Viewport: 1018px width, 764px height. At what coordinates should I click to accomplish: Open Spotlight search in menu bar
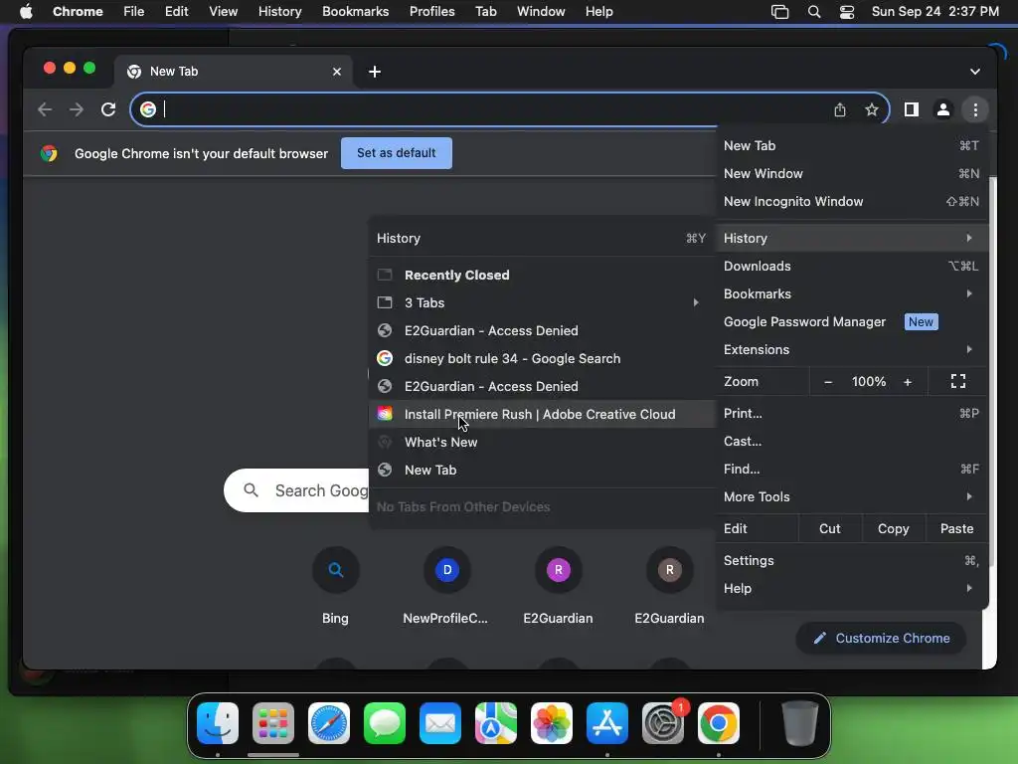pyautogui.click(x=813, y=12)
